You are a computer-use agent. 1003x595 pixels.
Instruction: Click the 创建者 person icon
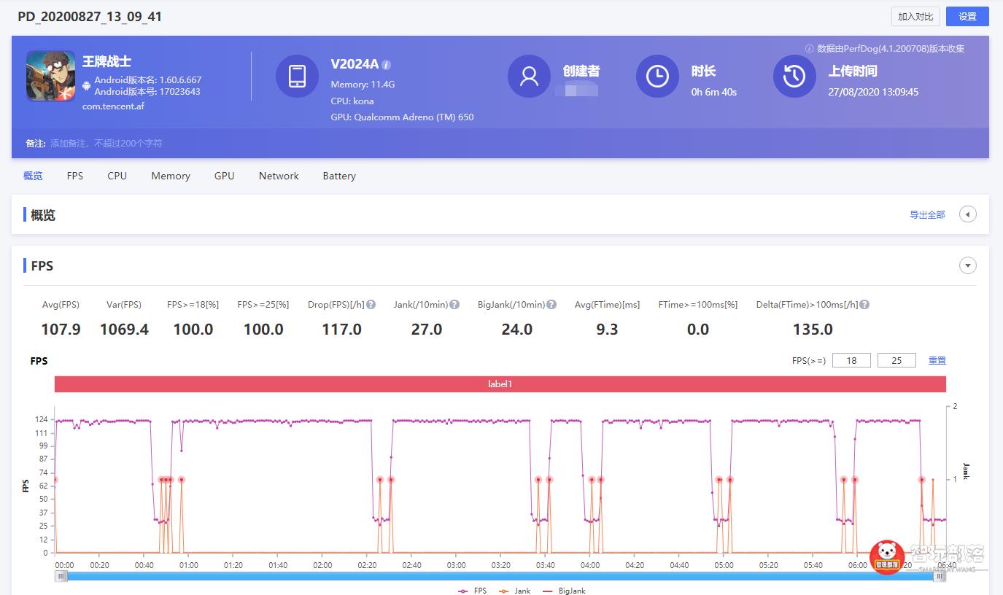click(529, 76)
